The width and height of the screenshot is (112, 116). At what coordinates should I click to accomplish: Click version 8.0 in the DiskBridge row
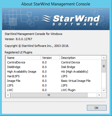coord(44,67)
